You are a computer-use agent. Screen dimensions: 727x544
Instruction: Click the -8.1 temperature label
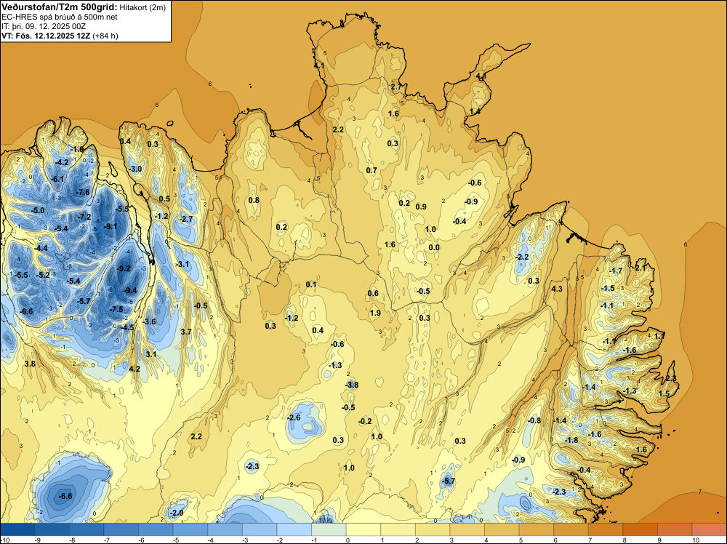pos(111,227)
